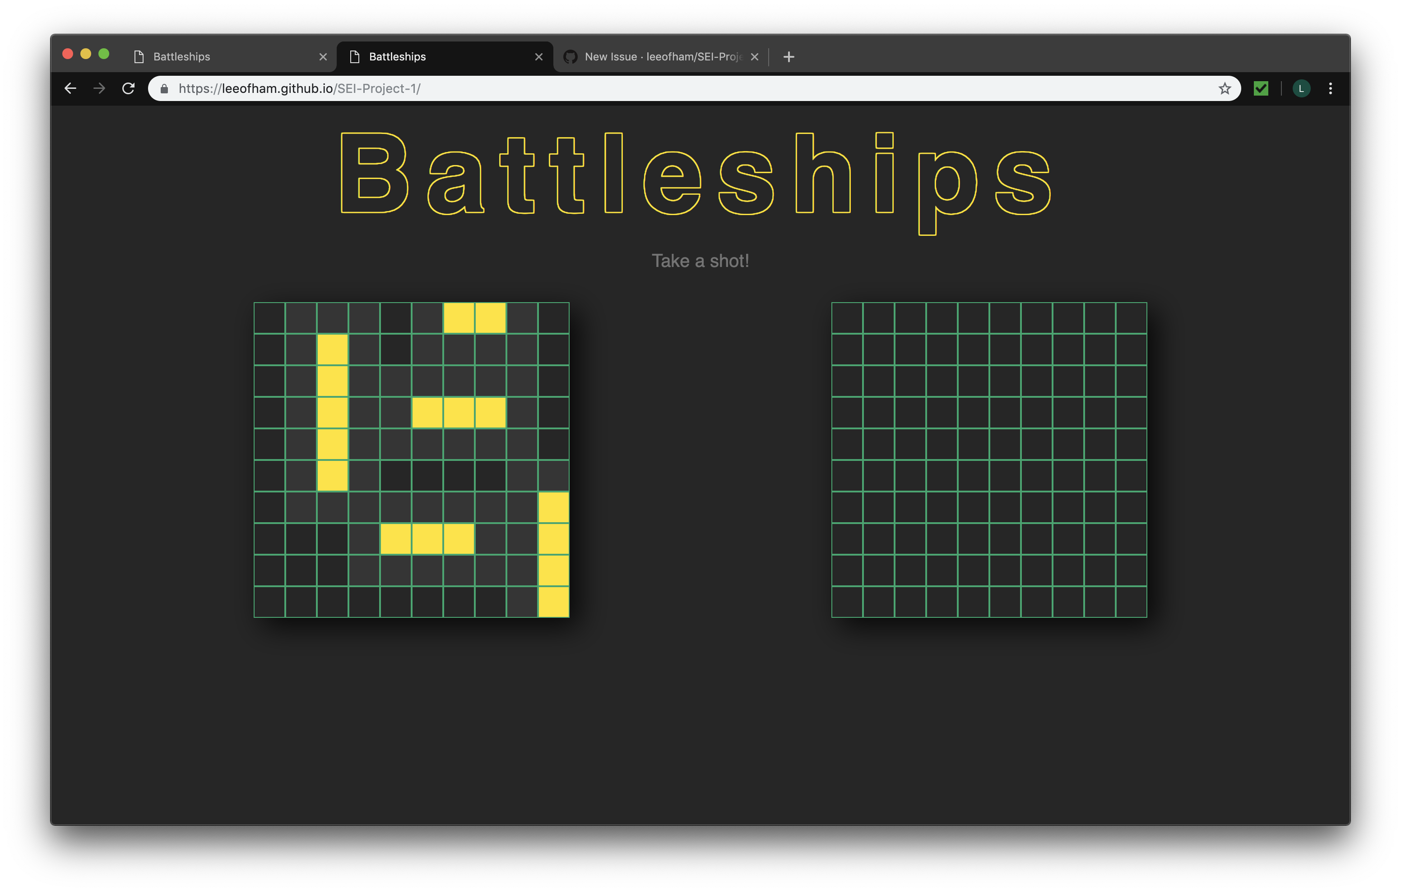Click the forward navigation arrow

pos(99,88)
